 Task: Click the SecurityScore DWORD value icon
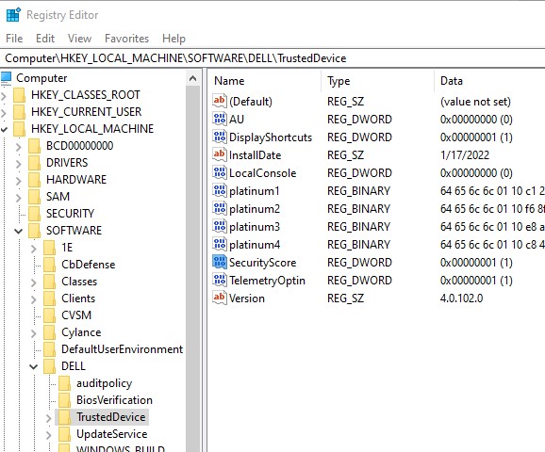click(x=220, y=262)
